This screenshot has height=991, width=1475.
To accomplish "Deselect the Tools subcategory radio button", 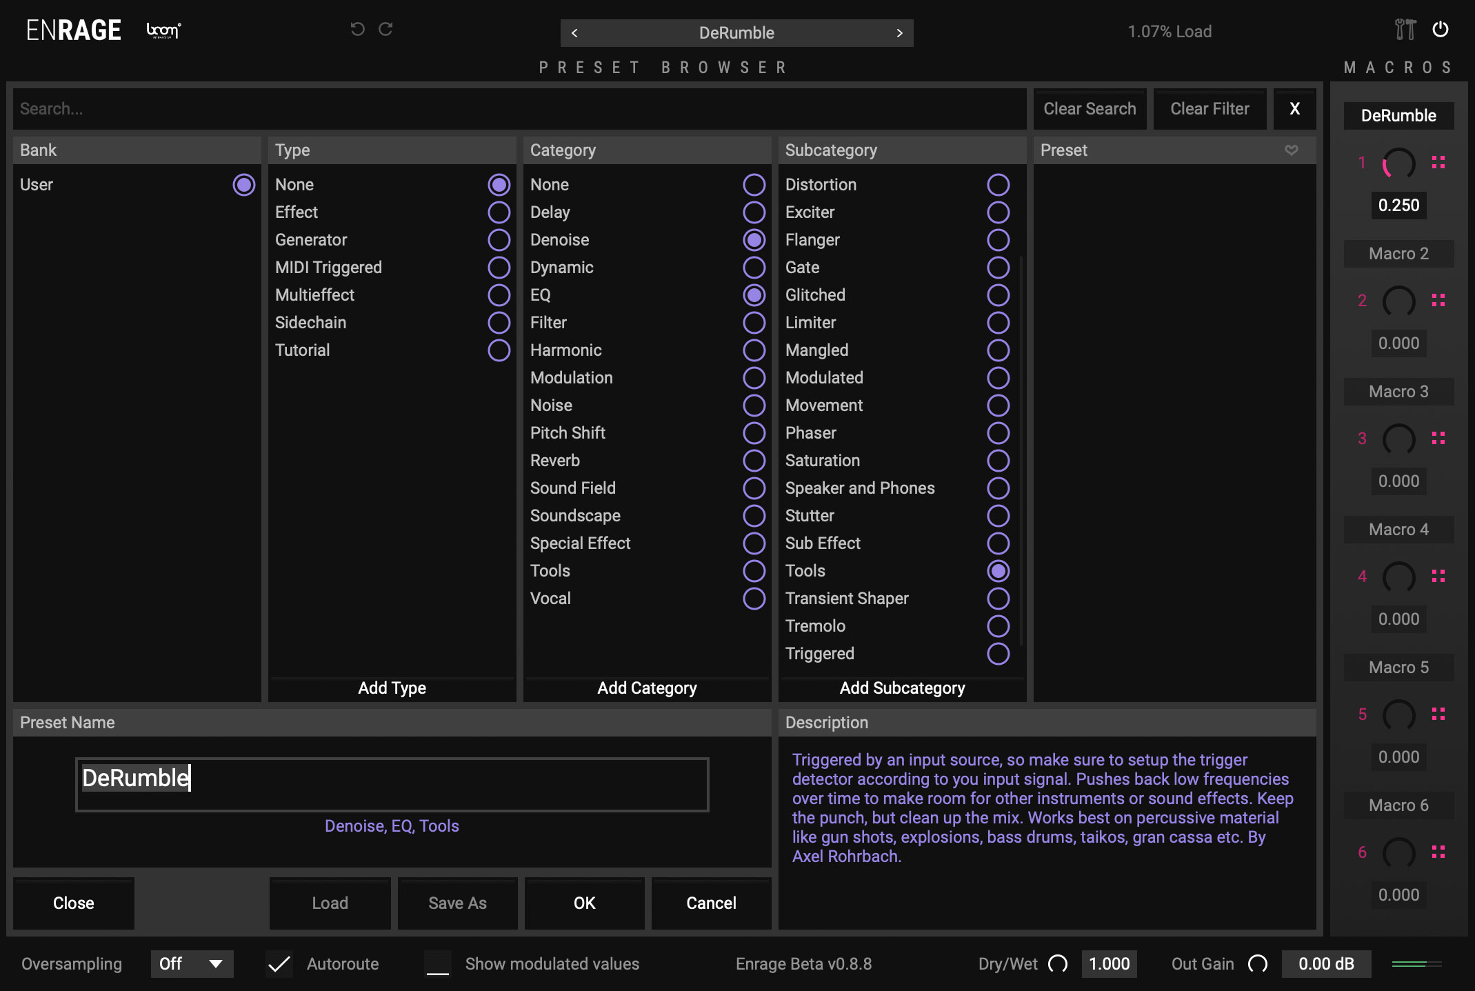I will click(998, 570).
